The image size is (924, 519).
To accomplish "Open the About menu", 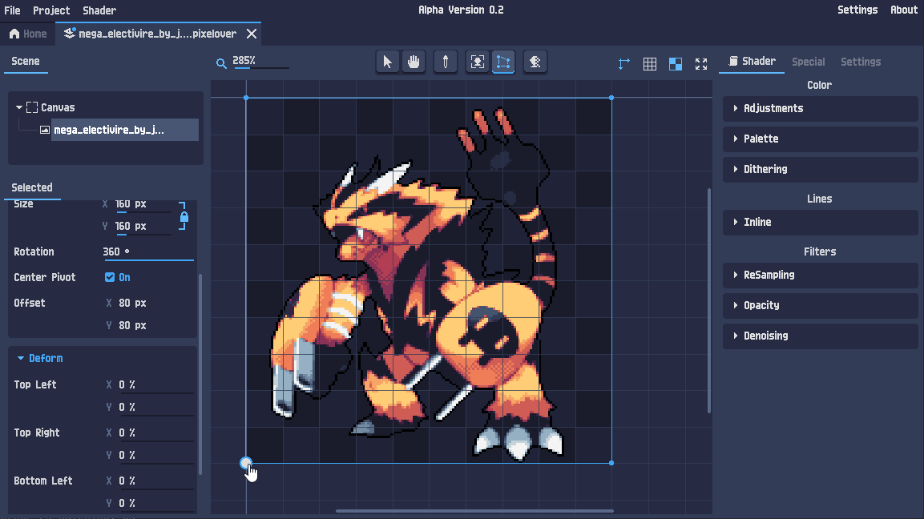I will tap(904, 10).
